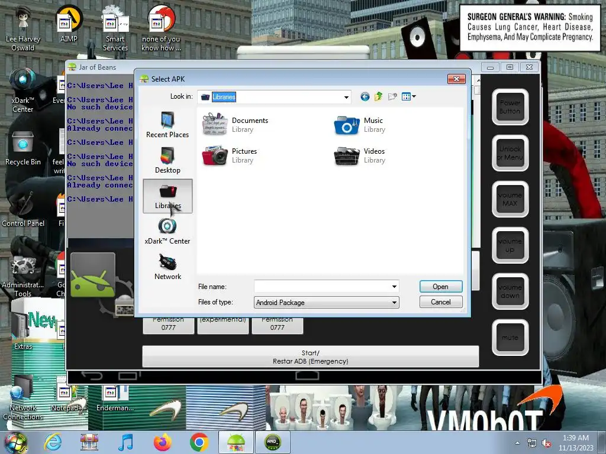Click the Android home button in emulator bar
The image size is (606, 454).
tap(307, 375)
